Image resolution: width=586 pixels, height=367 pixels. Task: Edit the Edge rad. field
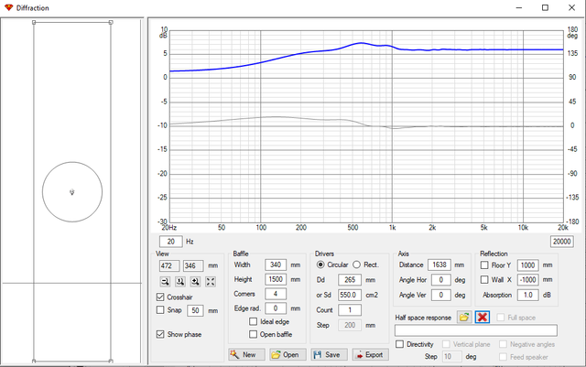pos(276,308)
